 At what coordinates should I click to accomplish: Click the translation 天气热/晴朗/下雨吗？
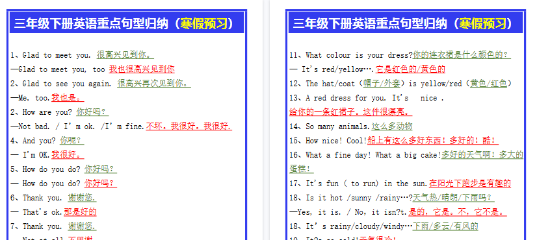click(x=453, y=198)
